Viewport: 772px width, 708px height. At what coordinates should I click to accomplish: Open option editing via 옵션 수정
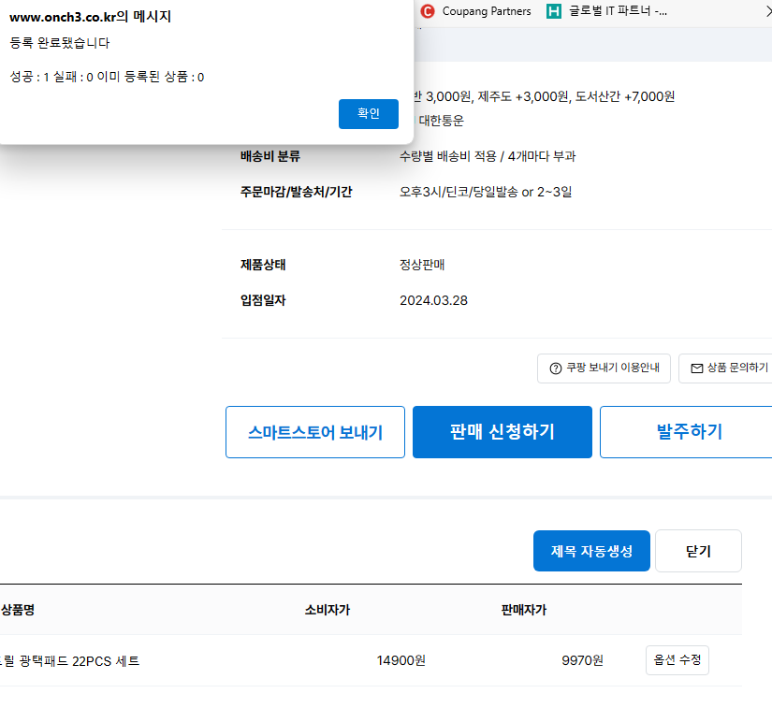pyautogui.click(x=677, y=659)
